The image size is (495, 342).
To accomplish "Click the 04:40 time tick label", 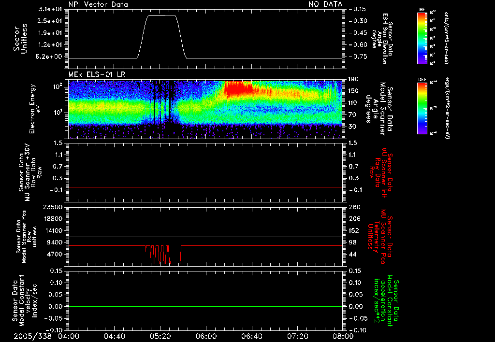I will [114, 336].
